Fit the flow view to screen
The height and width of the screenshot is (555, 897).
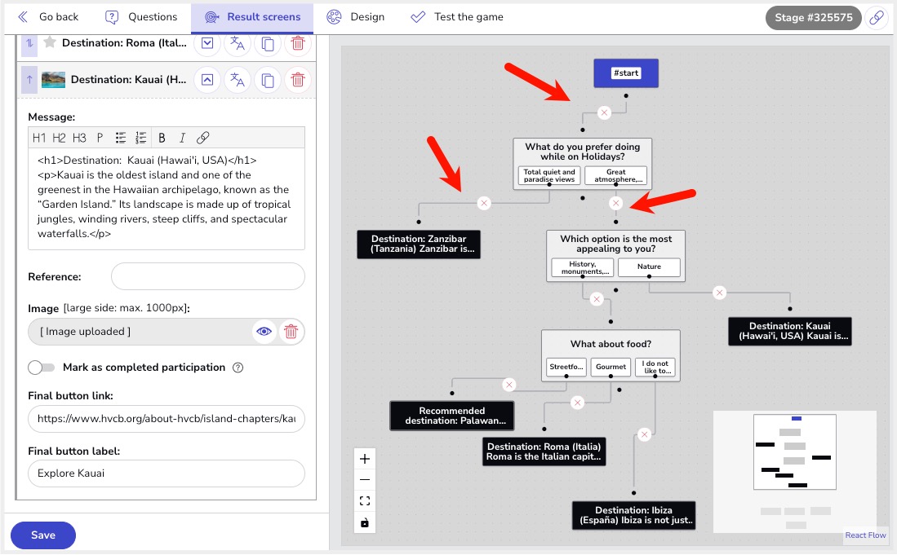pos(365,501)
